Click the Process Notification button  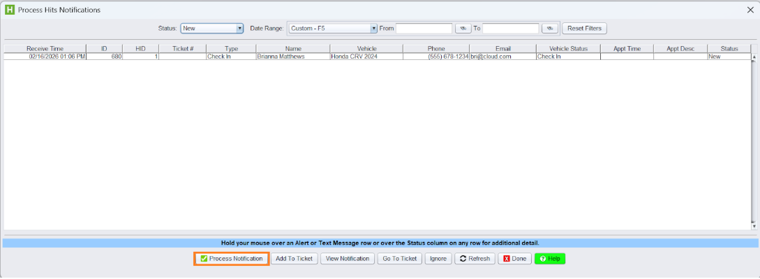click(231, 259)
